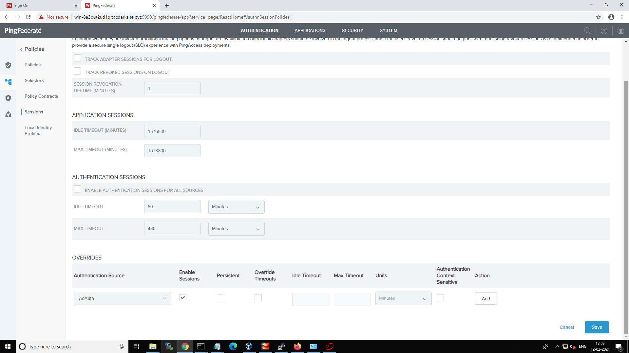Go to Local Identity Profiles link
The image size is (629, 353).
pyautogui.click(x=38, y=130)
